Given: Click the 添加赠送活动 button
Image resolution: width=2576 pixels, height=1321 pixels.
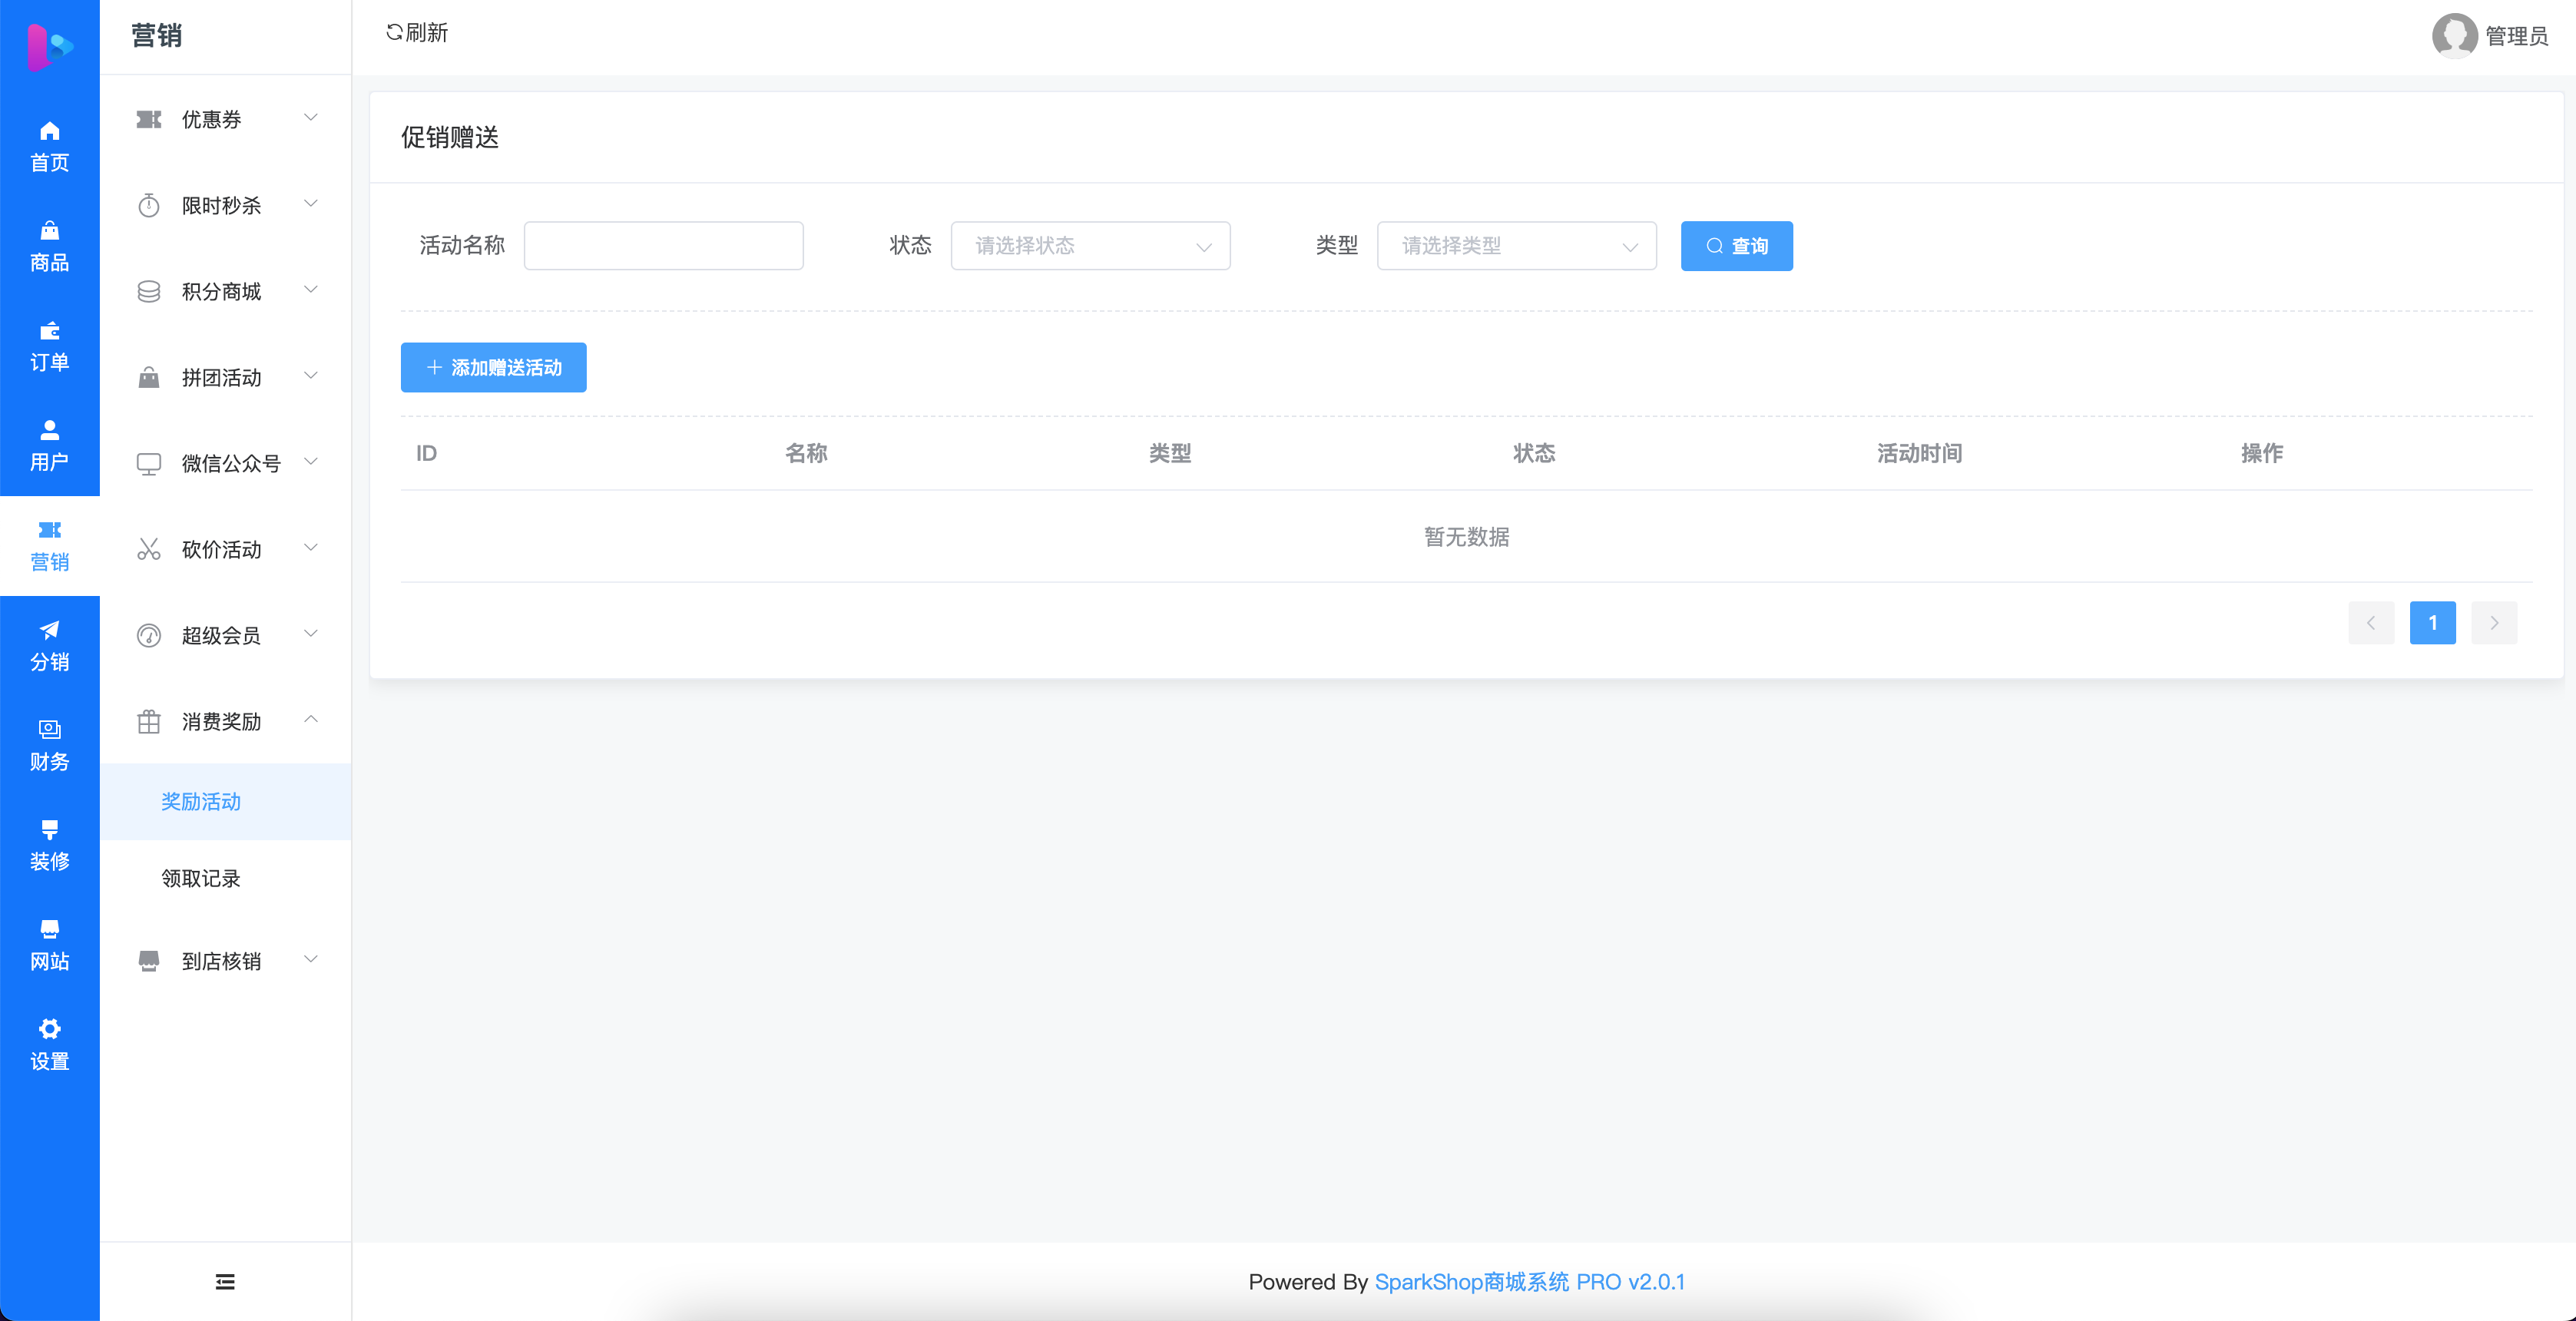Looking at the screenshot, I should pyautogui.click(x=493, y=368).
